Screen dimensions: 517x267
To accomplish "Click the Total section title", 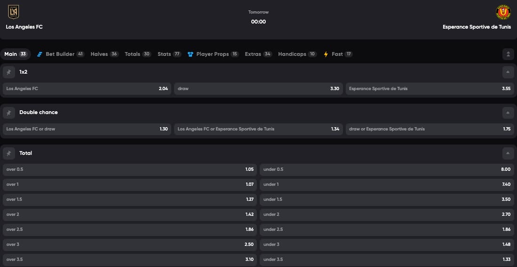I will [26, 153].
